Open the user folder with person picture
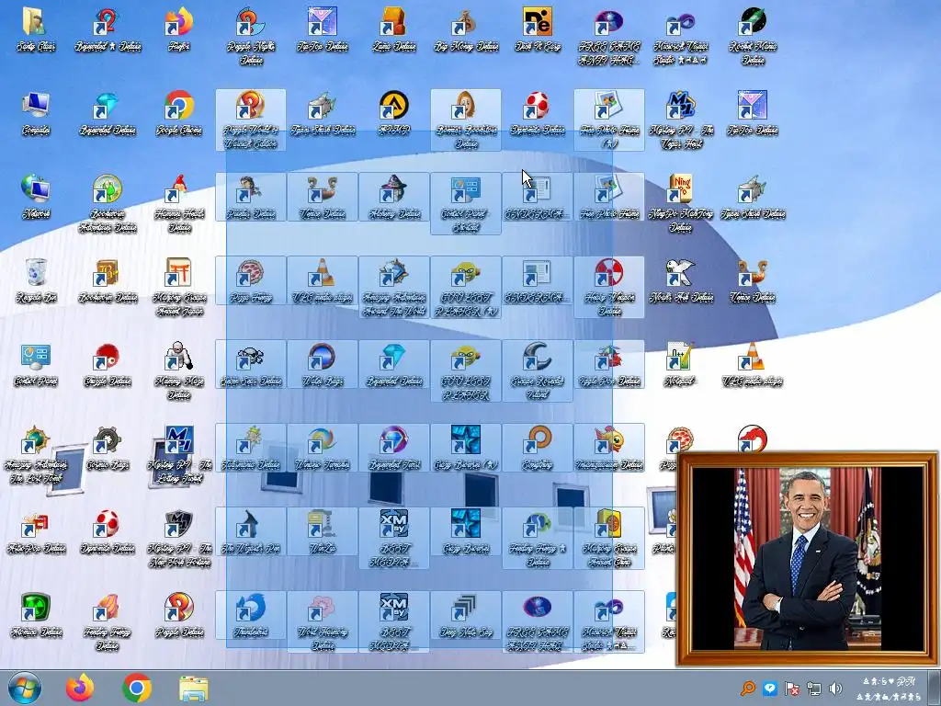 (36, 30)
